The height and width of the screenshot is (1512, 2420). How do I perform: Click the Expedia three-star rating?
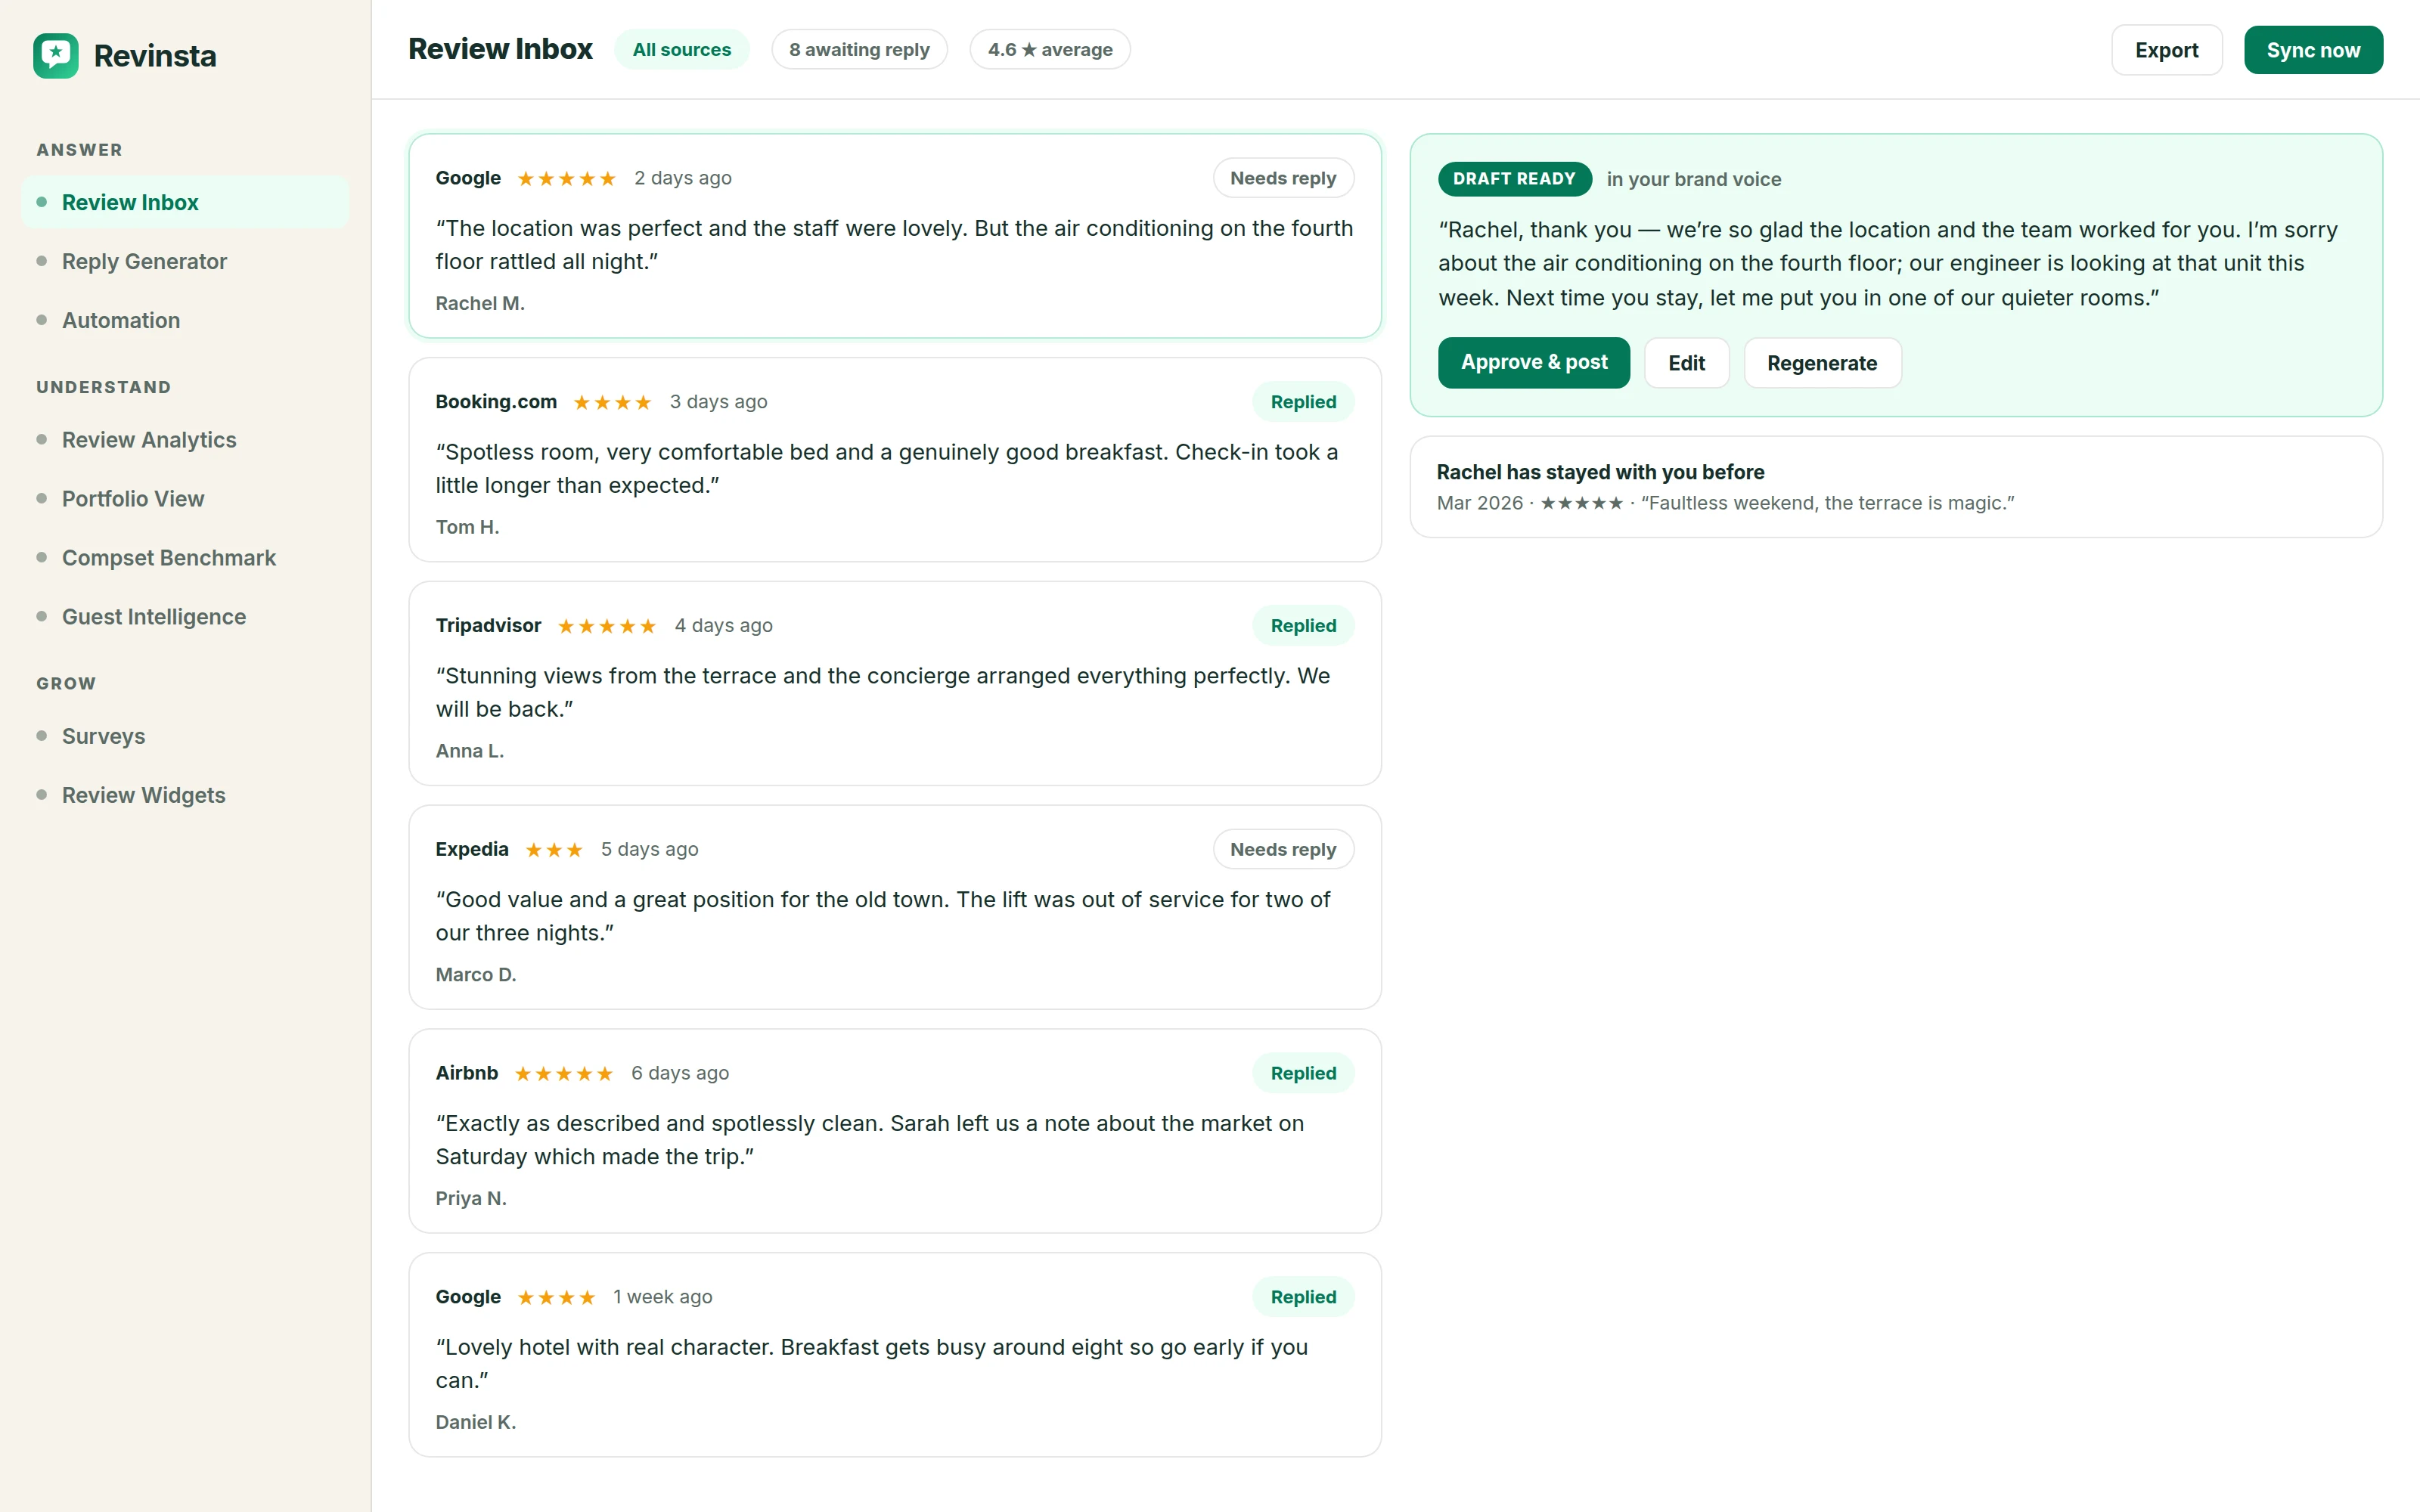(x=553, y=850)
